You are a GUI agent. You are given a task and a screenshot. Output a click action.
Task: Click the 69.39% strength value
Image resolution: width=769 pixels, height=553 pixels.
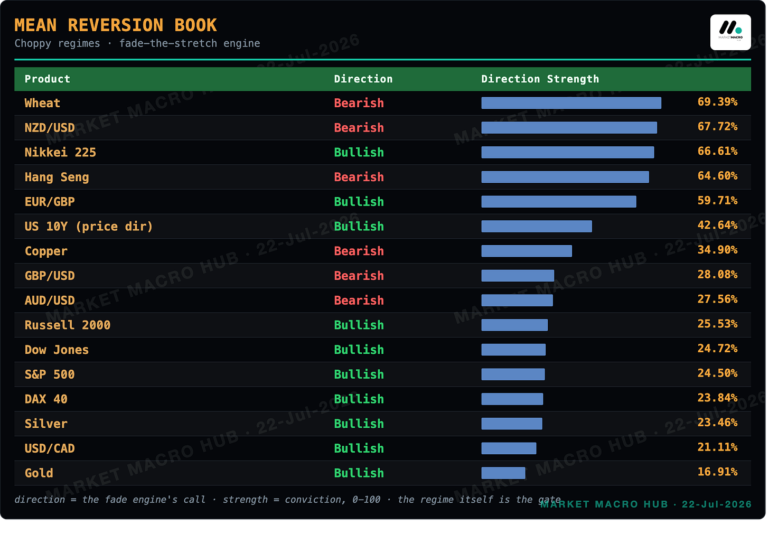pos(717,102)
